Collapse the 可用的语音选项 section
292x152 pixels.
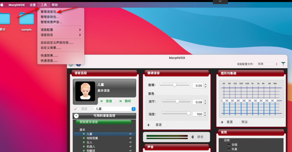point(76,116)
